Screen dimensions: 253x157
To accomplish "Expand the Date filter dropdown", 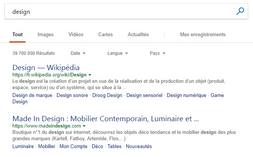I will pyautogui.click(x=78, y=53).
